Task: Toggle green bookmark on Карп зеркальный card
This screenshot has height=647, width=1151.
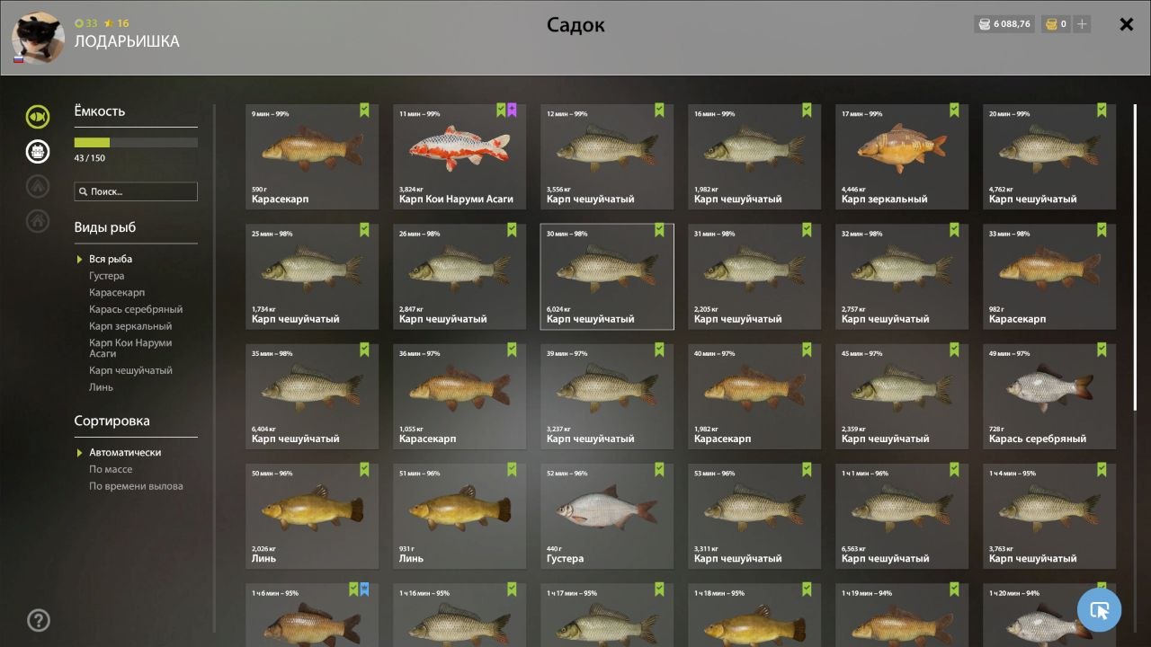Action: click(x=954, y=111)
